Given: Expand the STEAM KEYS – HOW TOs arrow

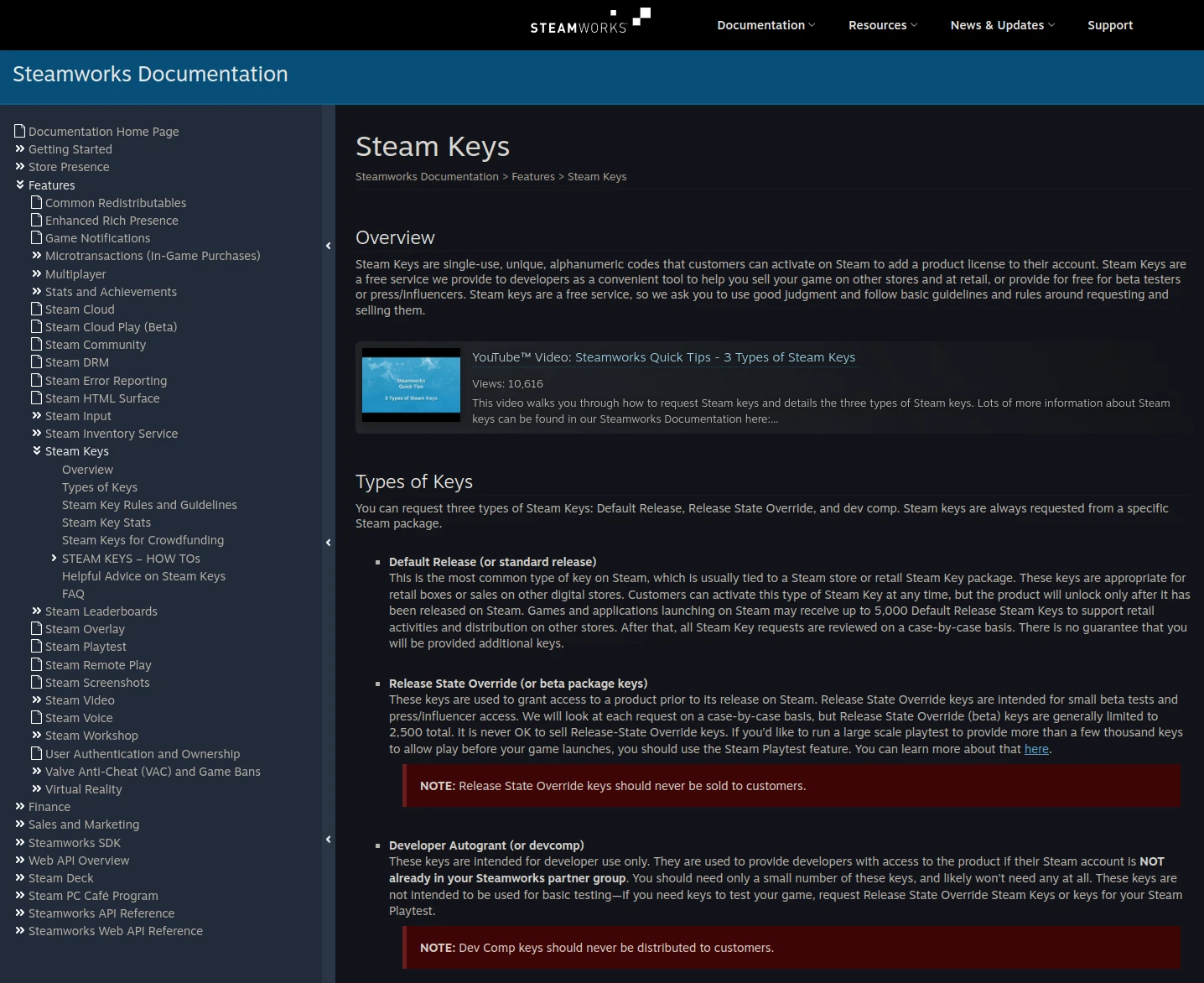Looking at the screenshot, I should point(54,558).
